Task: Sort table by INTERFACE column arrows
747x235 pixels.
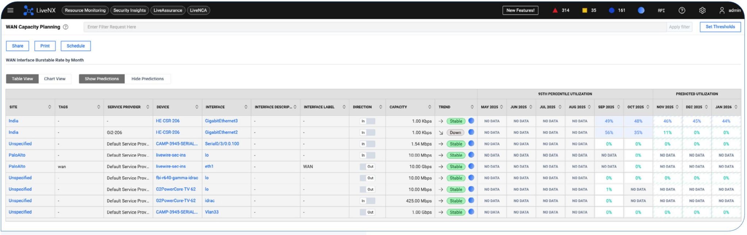Action: point(246,107)
